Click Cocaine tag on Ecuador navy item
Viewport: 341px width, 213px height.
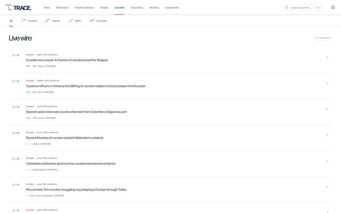(x=30, y=55)
